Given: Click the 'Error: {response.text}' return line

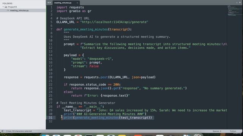Looking at the screenshot, I should [x=100, y=96].
